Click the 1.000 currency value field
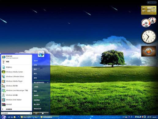158x119 pixels. tap(152, 8)
